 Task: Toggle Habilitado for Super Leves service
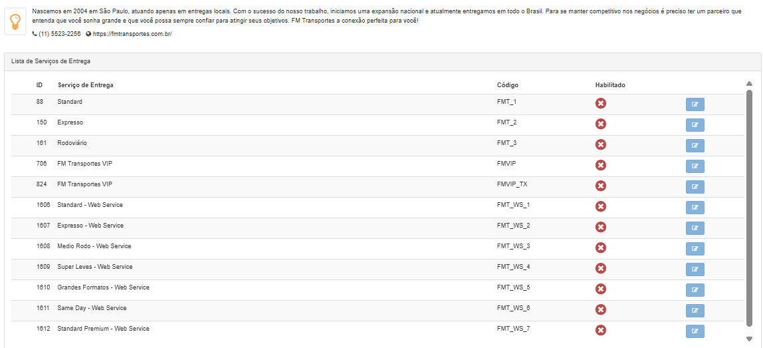601,268
